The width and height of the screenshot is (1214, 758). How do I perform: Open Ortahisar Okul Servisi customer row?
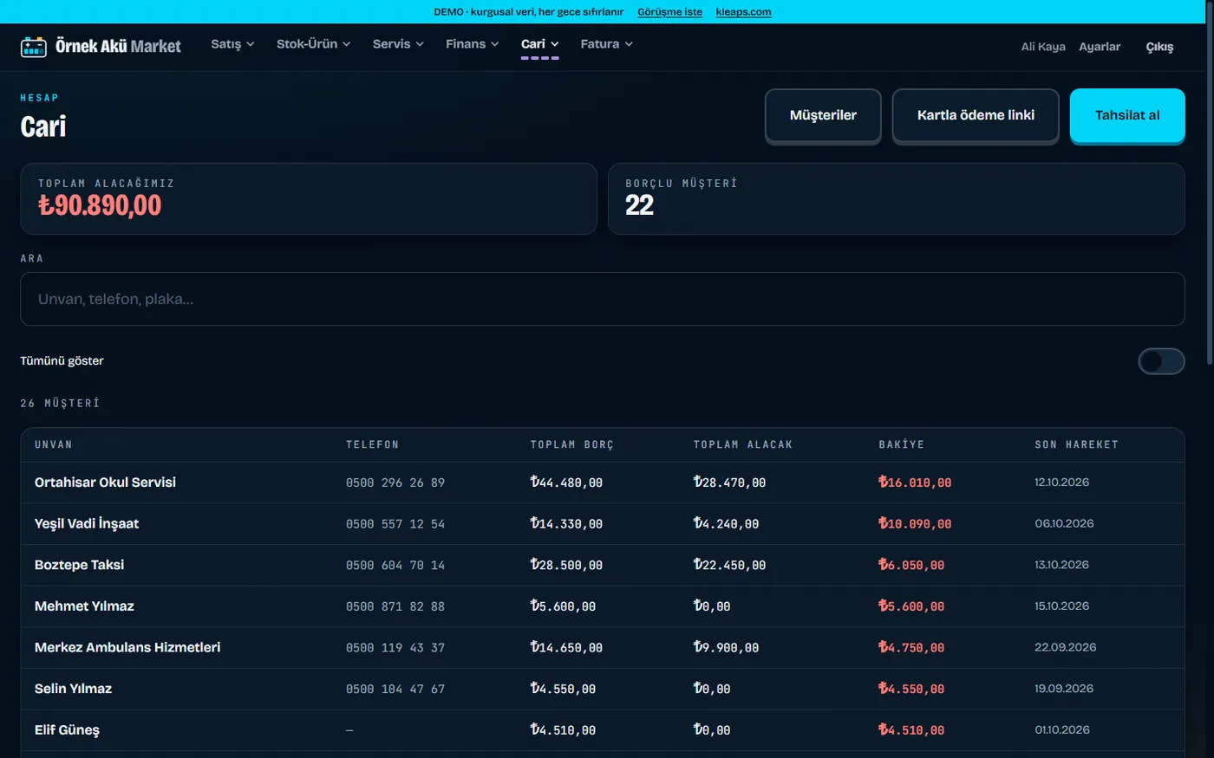(603, 483)
